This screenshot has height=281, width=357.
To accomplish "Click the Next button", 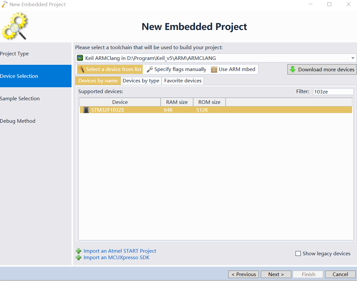I will coord(276,274).
